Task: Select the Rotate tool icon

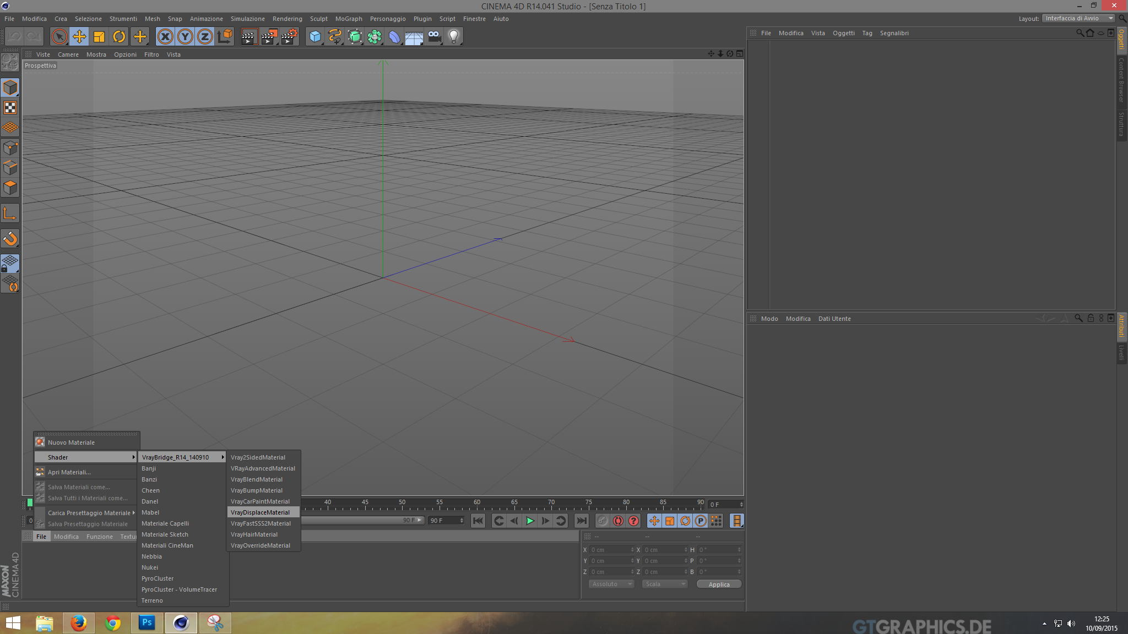Action: pos(119,37)
